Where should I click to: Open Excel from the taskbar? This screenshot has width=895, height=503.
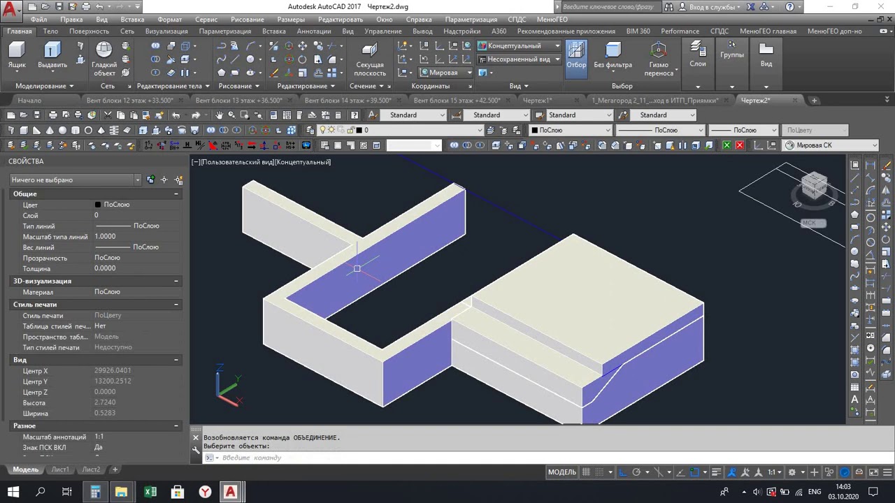[150, 492]
